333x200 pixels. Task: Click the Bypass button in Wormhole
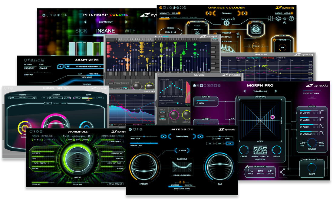(120, 136)
